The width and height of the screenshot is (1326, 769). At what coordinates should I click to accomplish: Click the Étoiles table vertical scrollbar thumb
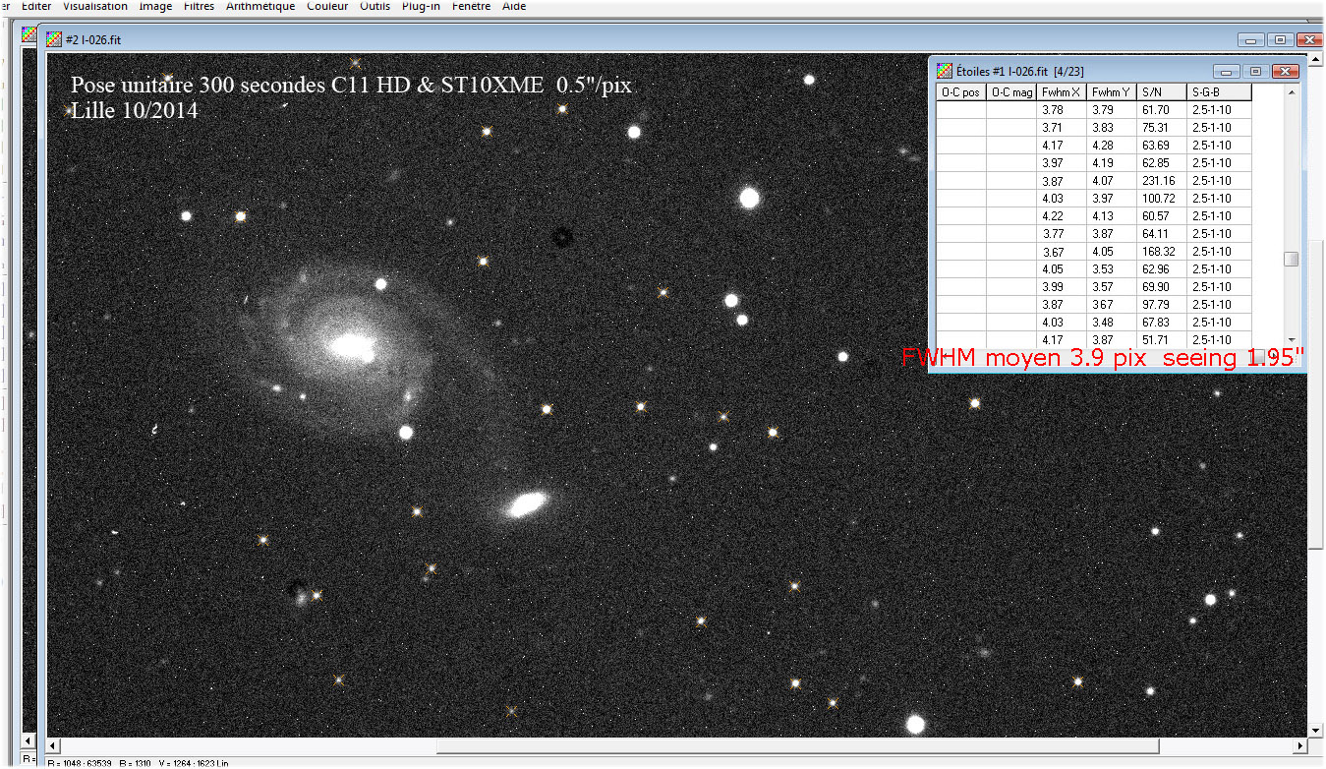[x=1292, y=259]
